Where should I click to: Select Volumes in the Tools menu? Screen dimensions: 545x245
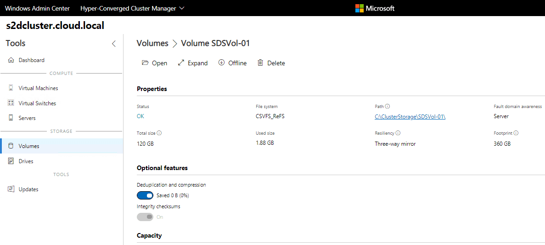[x=29, y=146]
